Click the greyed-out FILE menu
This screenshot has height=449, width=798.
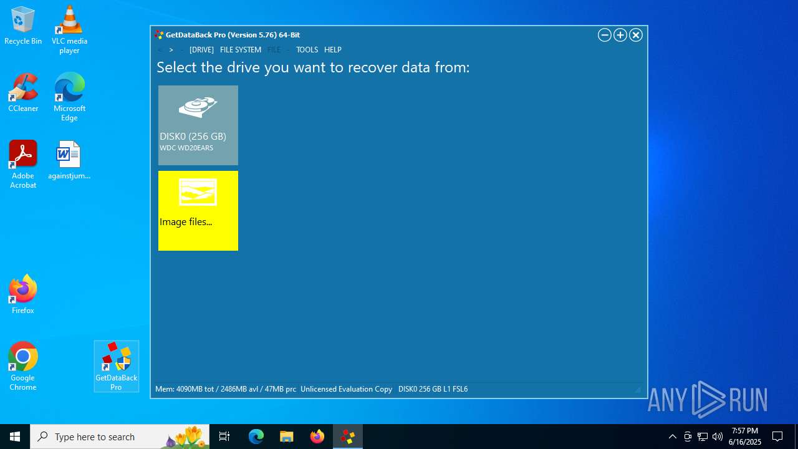(274, 50)
